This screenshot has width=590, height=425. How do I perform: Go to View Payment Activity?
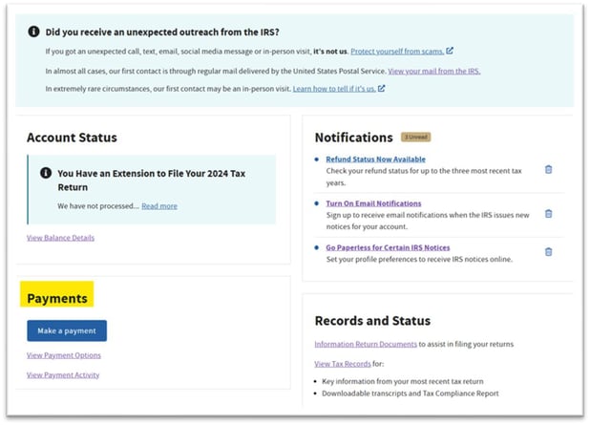[x=63, y=374]
